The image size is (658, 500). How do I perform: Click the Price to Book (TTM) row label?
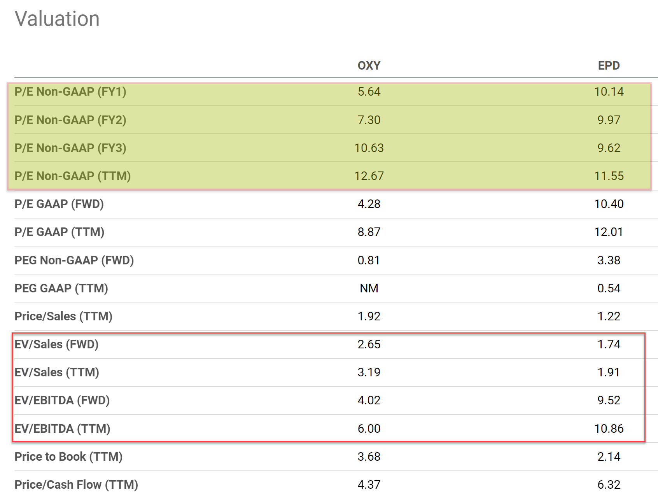[68, 456]
